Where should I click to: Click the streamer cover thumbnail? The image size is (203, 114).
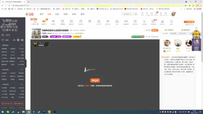(x=36, y=33)
